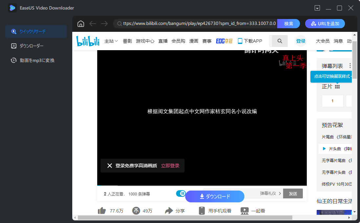Image resolution: width=360 pixels, height=223 pixels.
Task: Expand the 主站 dropdown menu
Action: point(111,41)
